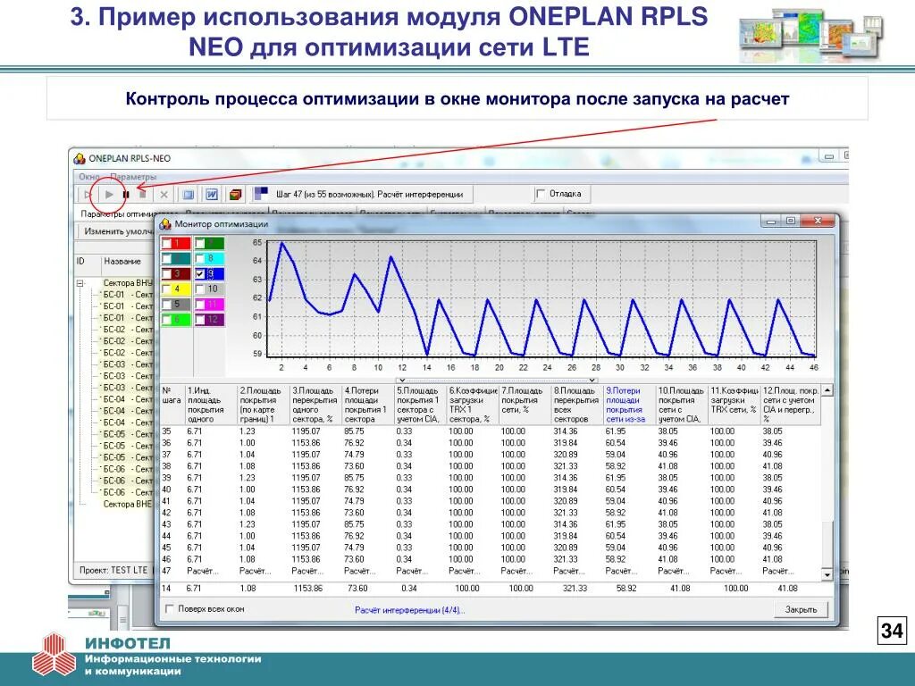Viewport: 915px width, 686px height.
Task: Click the first step-run arrow icon in ONEPLAN toolbar
Action: pyautogui.click(x=88, y=195)
